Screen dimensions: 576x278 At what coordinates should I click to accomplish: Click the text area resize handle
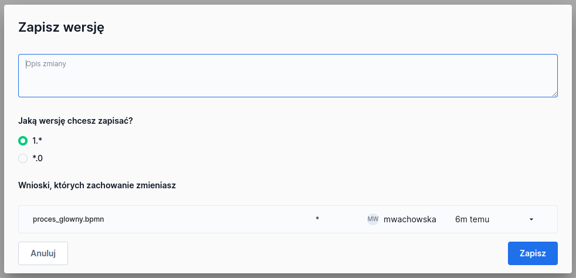click(554, 93)
